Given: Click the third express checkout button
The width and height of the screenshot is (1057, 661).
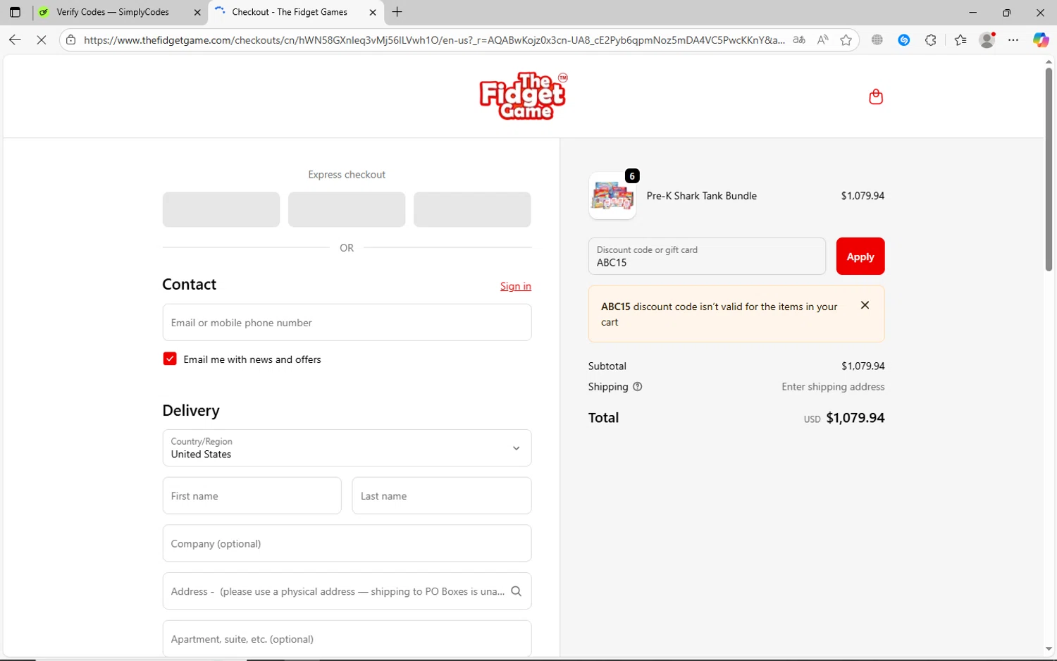Looking at the screenshot, I should (x=472, y=209).
